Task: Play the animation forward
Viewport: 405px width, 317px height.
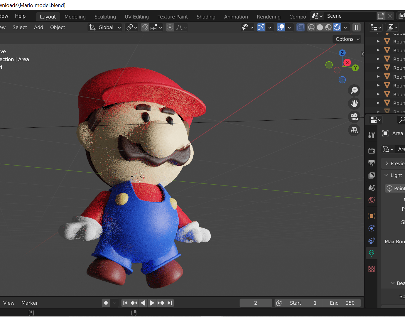Action: click(152, 303)
